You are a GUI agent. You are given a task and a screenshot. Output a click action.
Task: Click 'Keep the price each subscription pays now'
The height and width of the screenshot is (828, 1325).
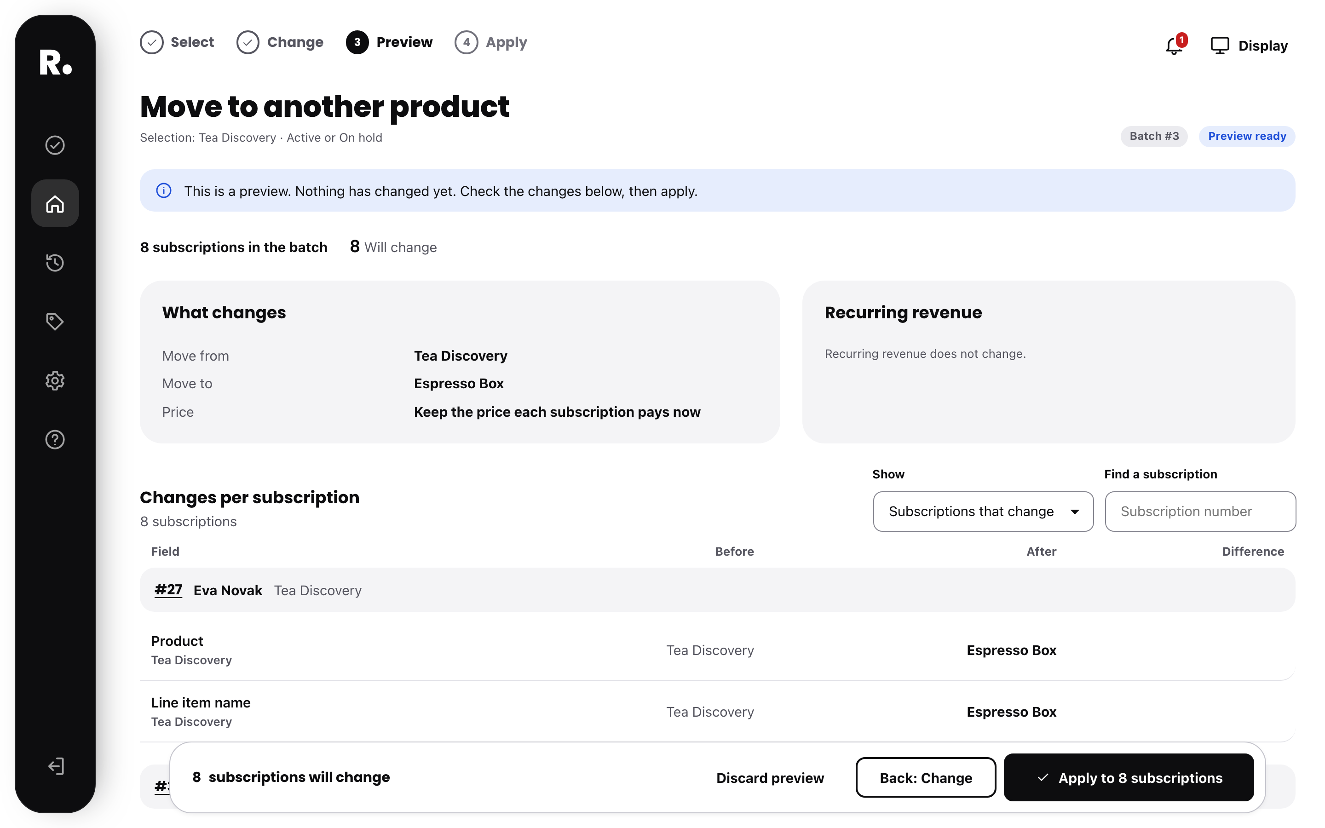tap(557, 412)
